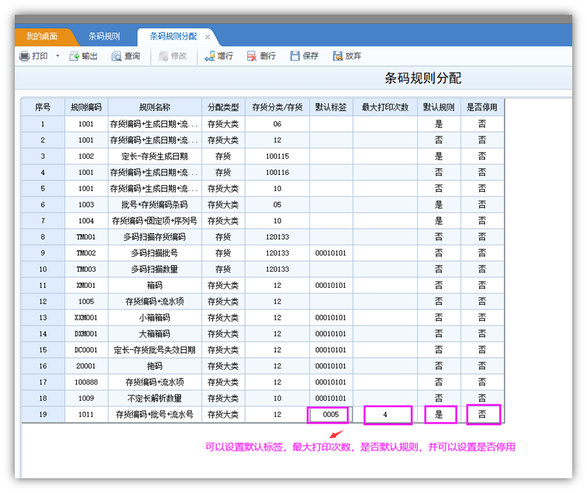Close the 条码规则分配 tab
Viewport: 587px width, 493px height.
coord(207,37)
